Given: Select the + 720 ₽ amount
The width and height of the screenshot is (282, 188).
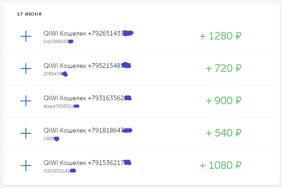Looking at the screenshot, I should click(223, 68).
